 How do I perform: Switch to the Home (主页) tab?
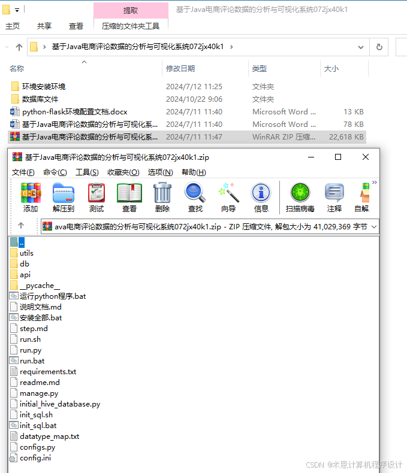(x=13, y=26)
